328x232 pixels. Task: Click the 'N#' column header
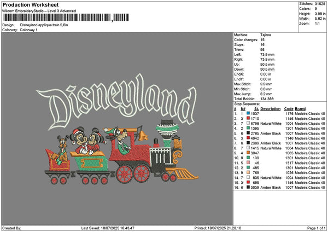(x=243, y=109)
